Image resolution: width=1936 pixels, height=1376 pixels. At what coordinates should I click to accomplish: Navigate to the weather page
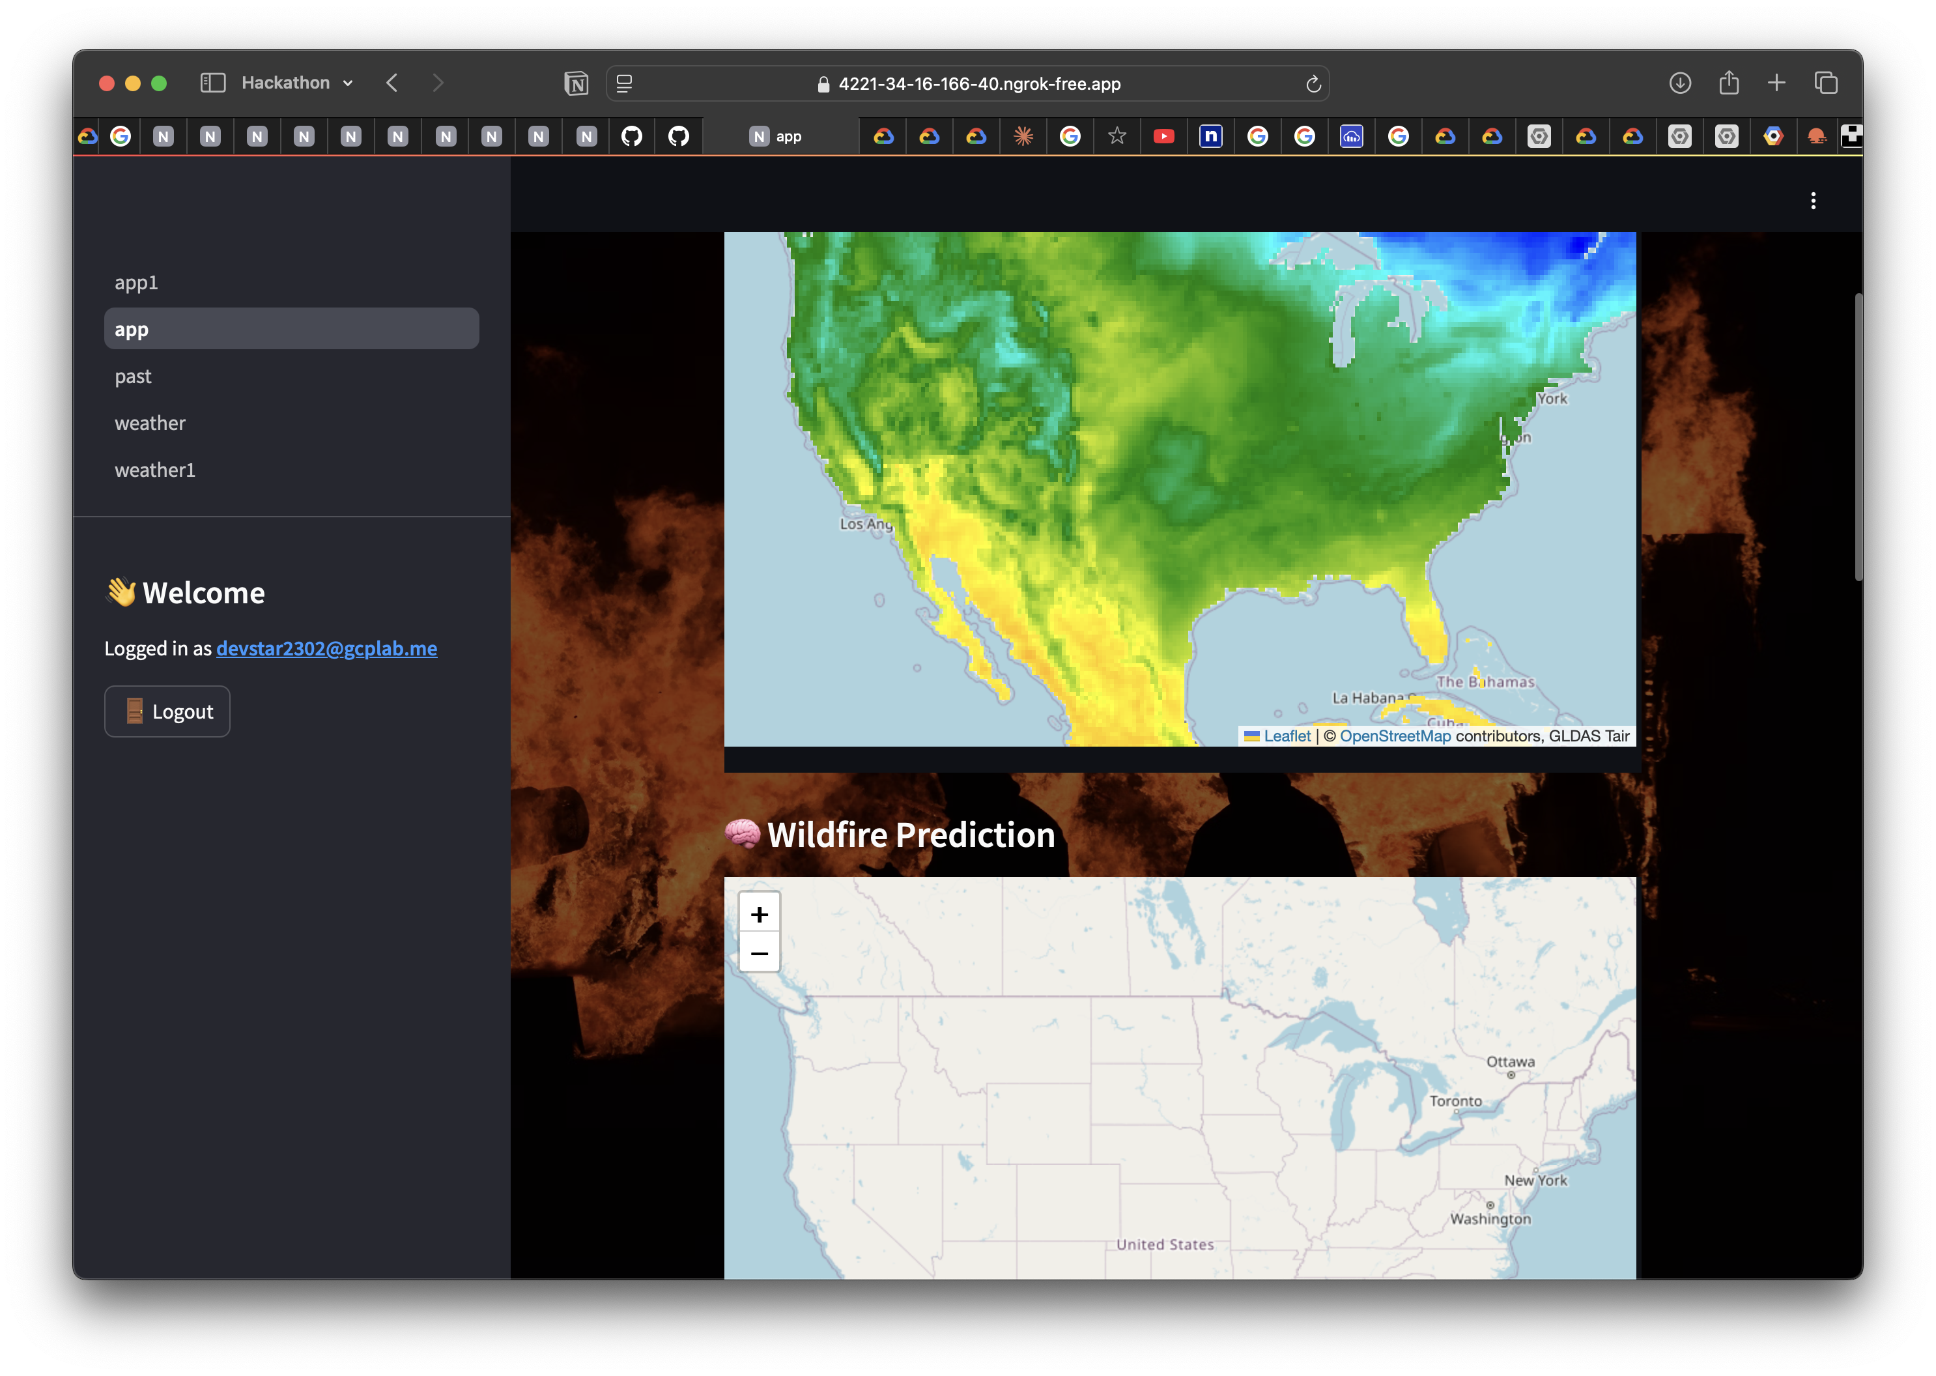pos(150,423)
